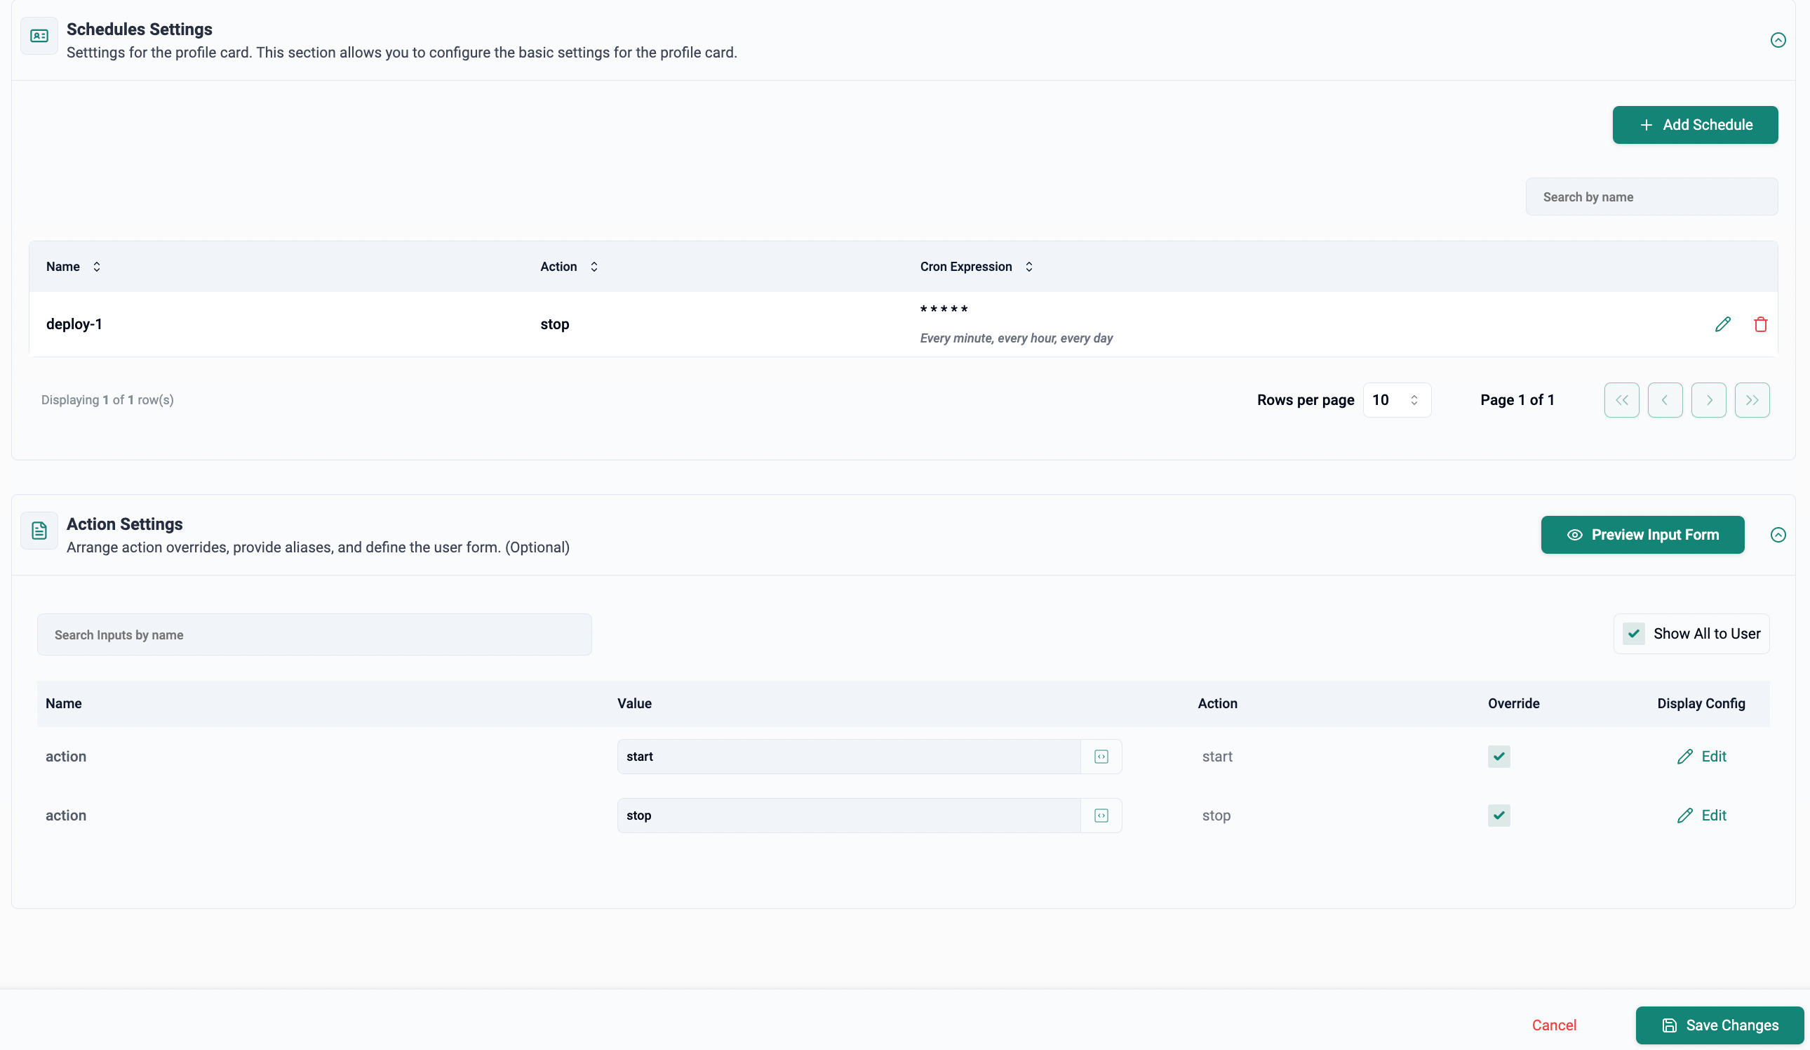Image resolution: width=1810 pixels, height=1050 pixels.
Task: Go to next page of schedules
Action: click(x=1708, y=399)
